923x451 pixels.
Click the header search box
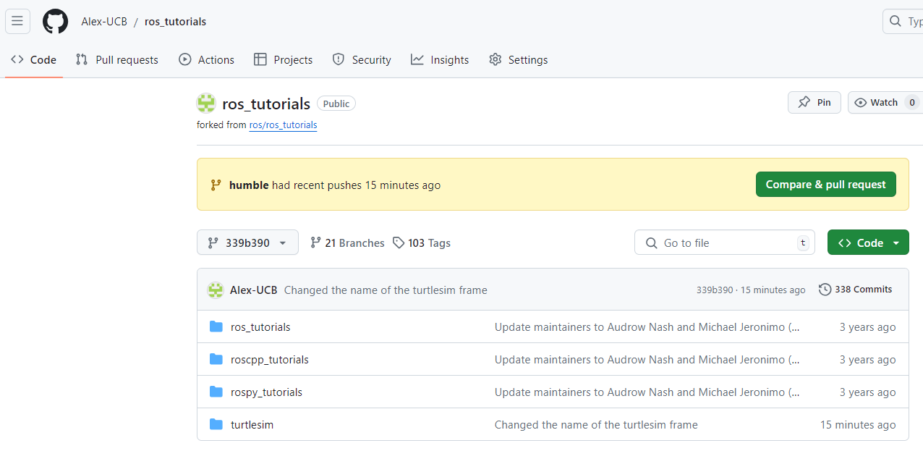click(903, 21)
